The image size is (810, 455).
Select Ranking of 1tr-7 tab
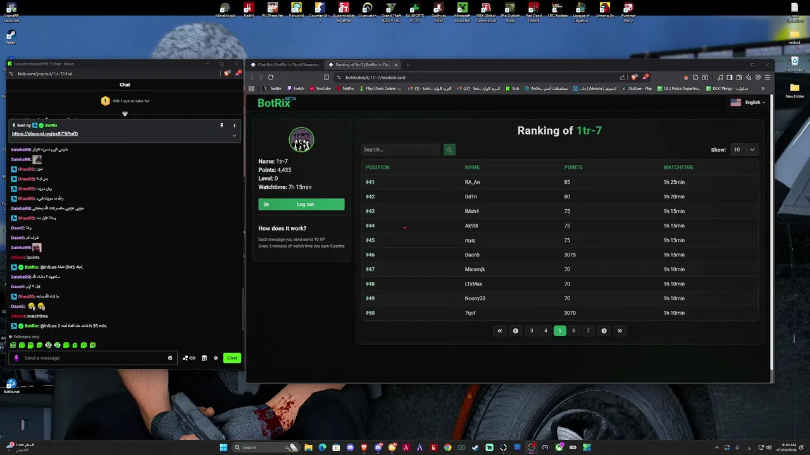pos(363,64)
